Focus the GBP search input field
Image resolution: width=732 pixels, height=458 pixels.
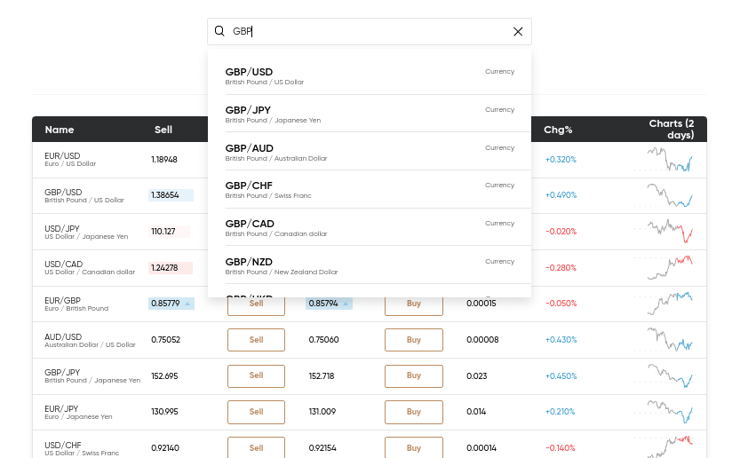pos(370,31)
